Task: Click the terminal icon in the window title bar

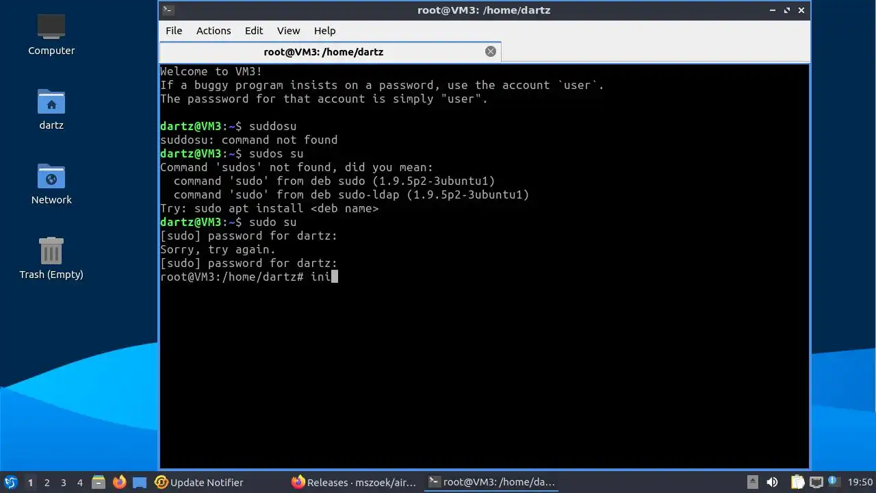Action: [x=168, y=10]
